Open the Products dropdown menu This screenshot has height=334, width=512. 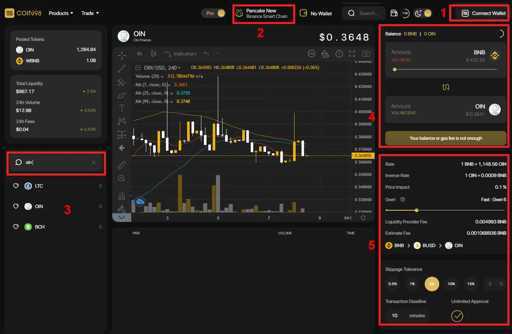point(61,13)
